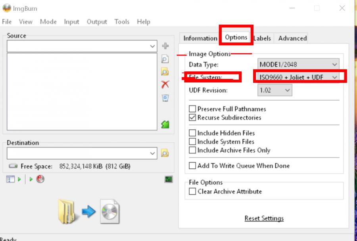
Task: Click the Free Space value text
Action: pos(95,166)
